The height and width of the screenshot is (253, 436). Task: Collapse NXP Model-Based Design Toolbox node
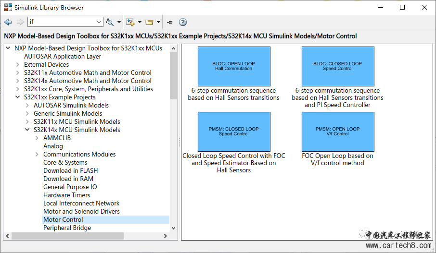pyautogui.click(x=8, y=48)
